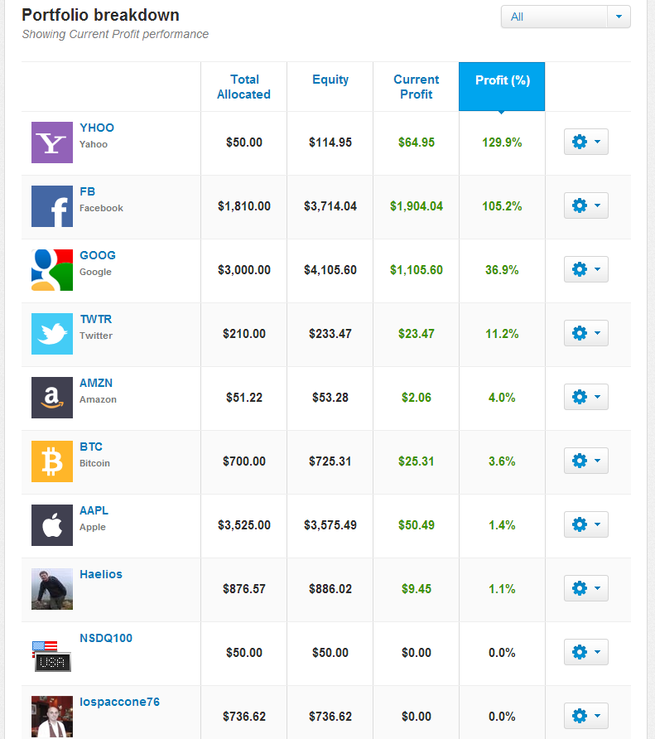Open gear settings dropdown for YHOO row

pos(586,142)
